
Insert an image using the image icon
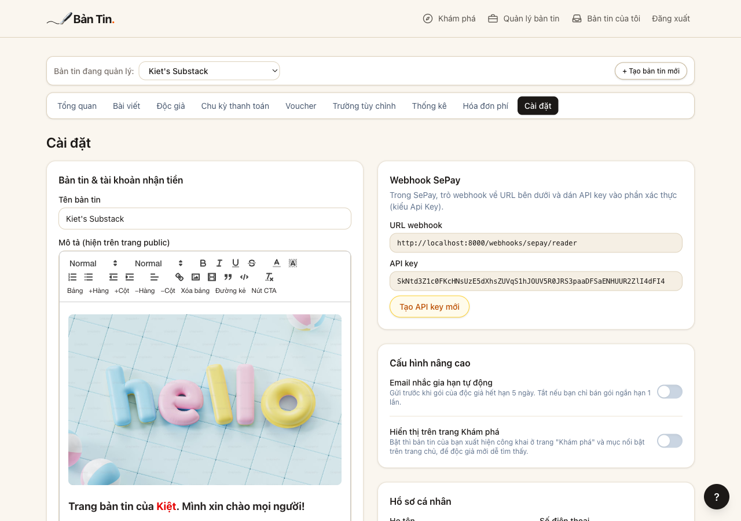point(196,277)
